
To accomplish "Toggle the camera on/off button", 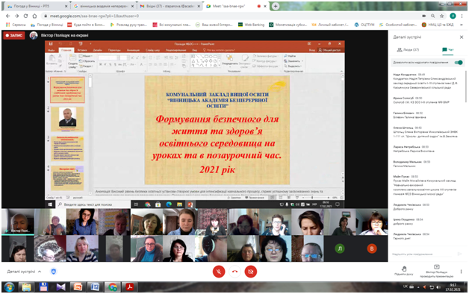I will pos(251,272).
